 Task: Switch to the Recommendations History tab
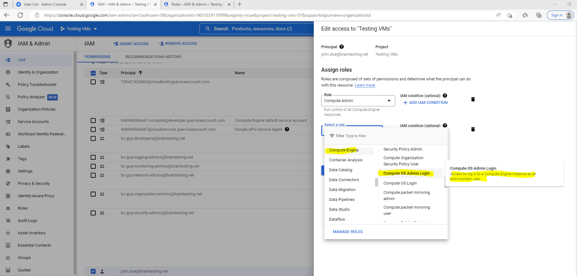[153, 56]
